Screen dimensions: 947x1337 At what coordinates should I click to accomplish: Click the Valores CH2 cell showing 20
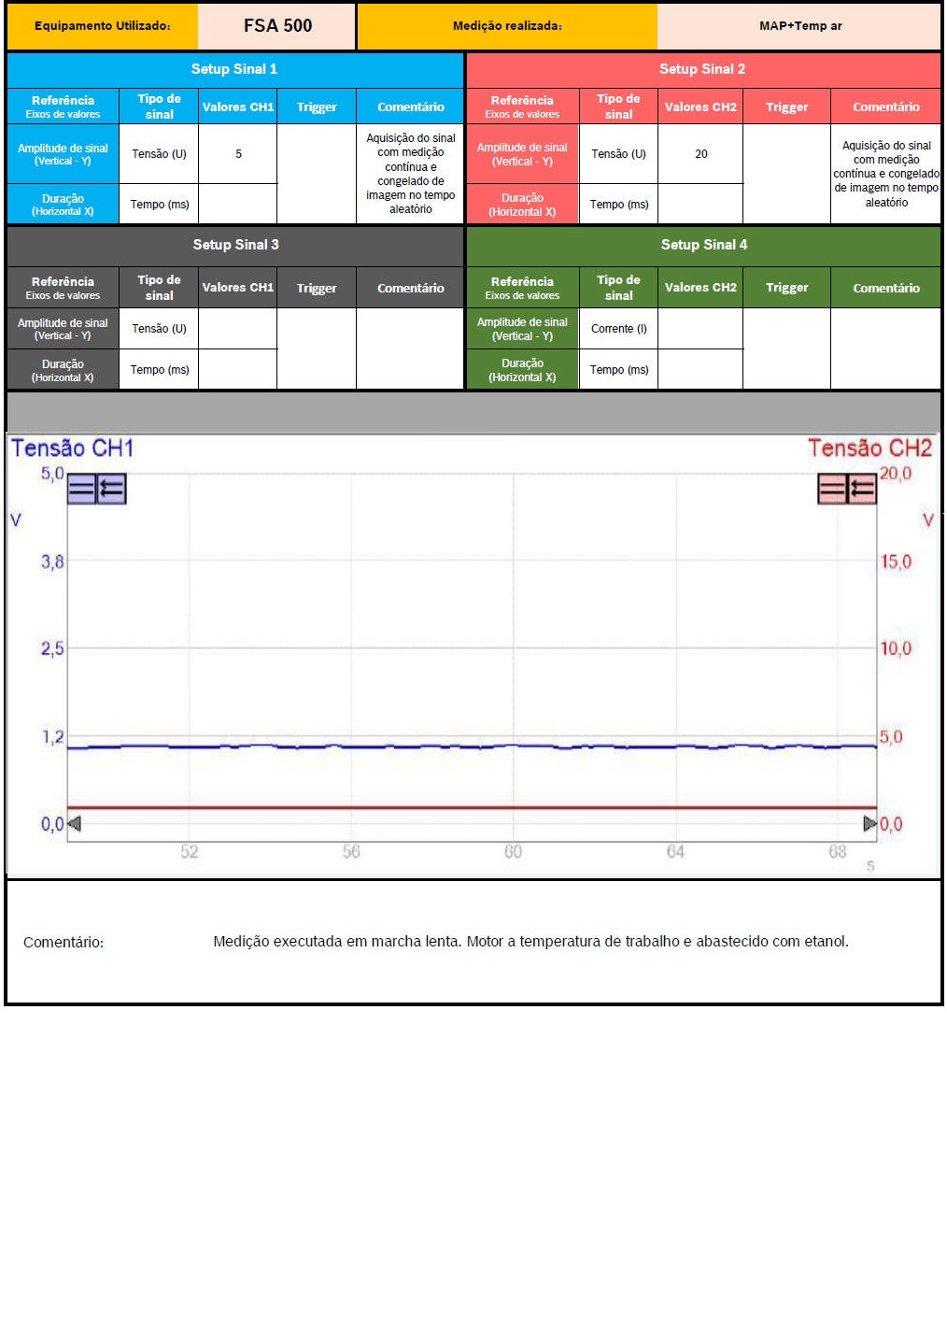pos(700,154)
